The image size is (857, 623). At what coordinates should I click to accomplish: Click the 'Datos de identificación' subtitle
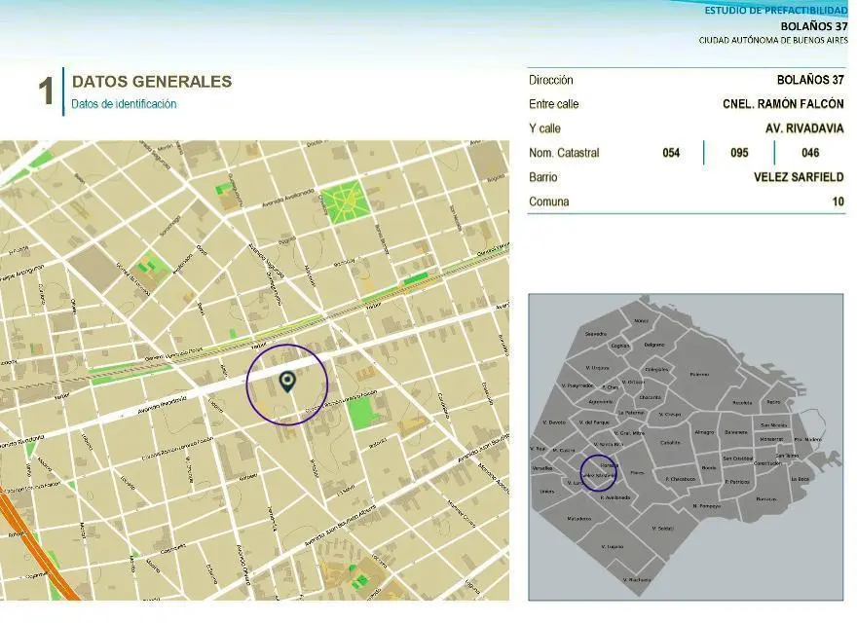(x=124, y=104)
